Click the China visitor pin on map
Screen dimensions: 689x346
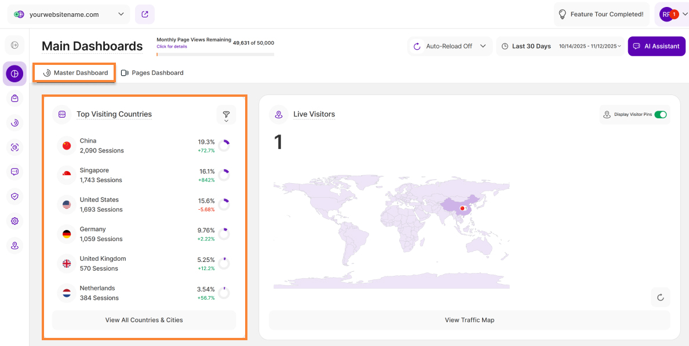click(x=462, y=208)
